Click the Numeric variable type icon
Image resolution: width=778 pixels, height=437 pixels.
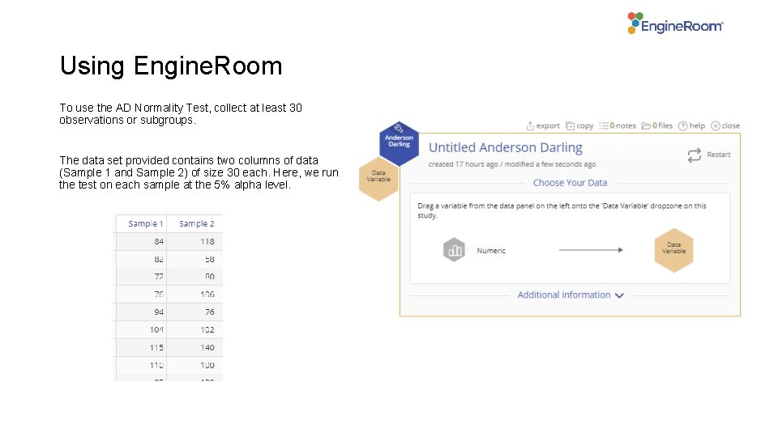click(454, 250)
